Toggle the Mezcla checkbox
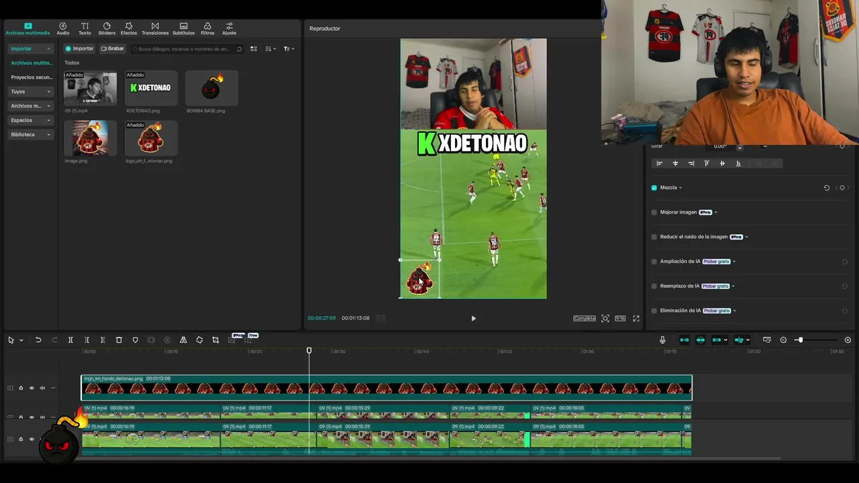Image resolution: width=859 pixels, height=483 pixels. (654, 188)
